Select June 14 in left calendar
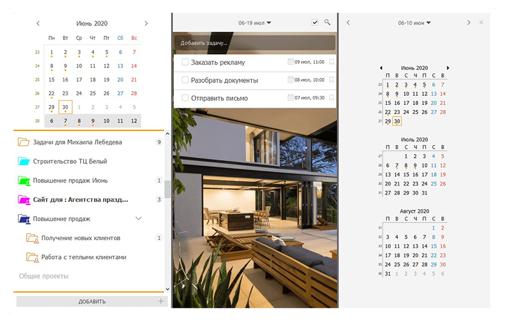 134,66
